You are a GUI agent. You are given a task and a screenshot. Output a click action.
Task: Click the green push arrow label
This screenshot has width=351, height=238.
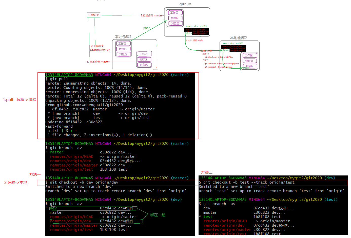click(147, 28)
